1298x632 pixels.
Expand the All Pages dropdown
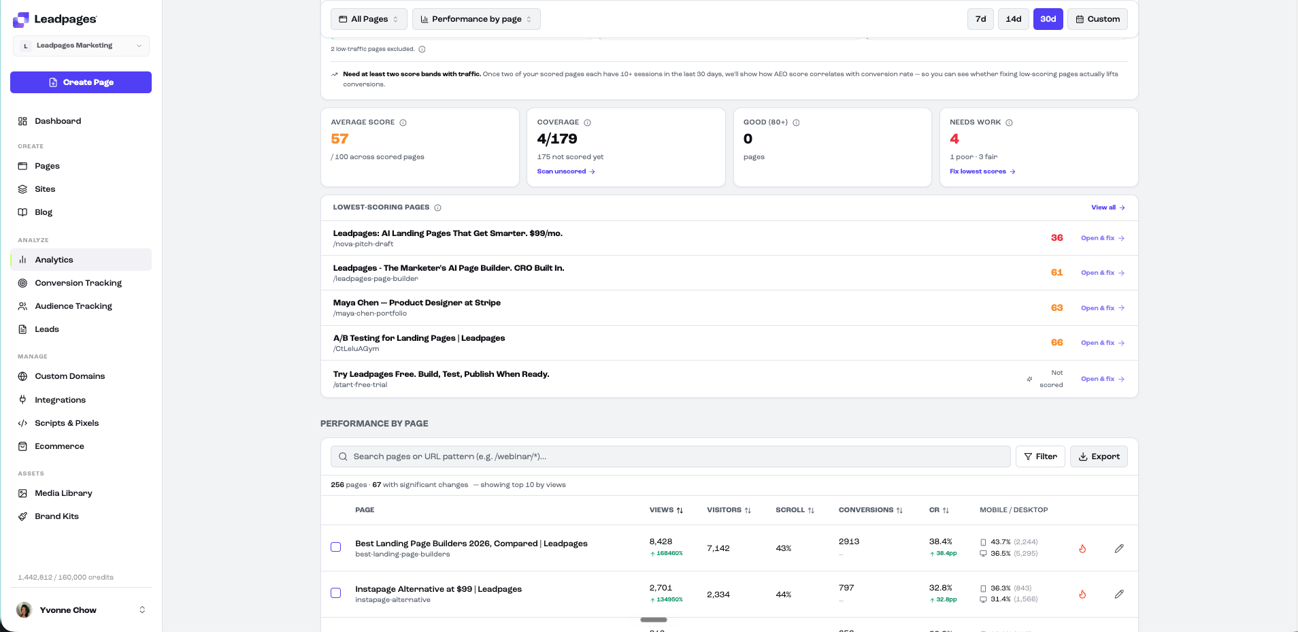[x=369, y=19]
